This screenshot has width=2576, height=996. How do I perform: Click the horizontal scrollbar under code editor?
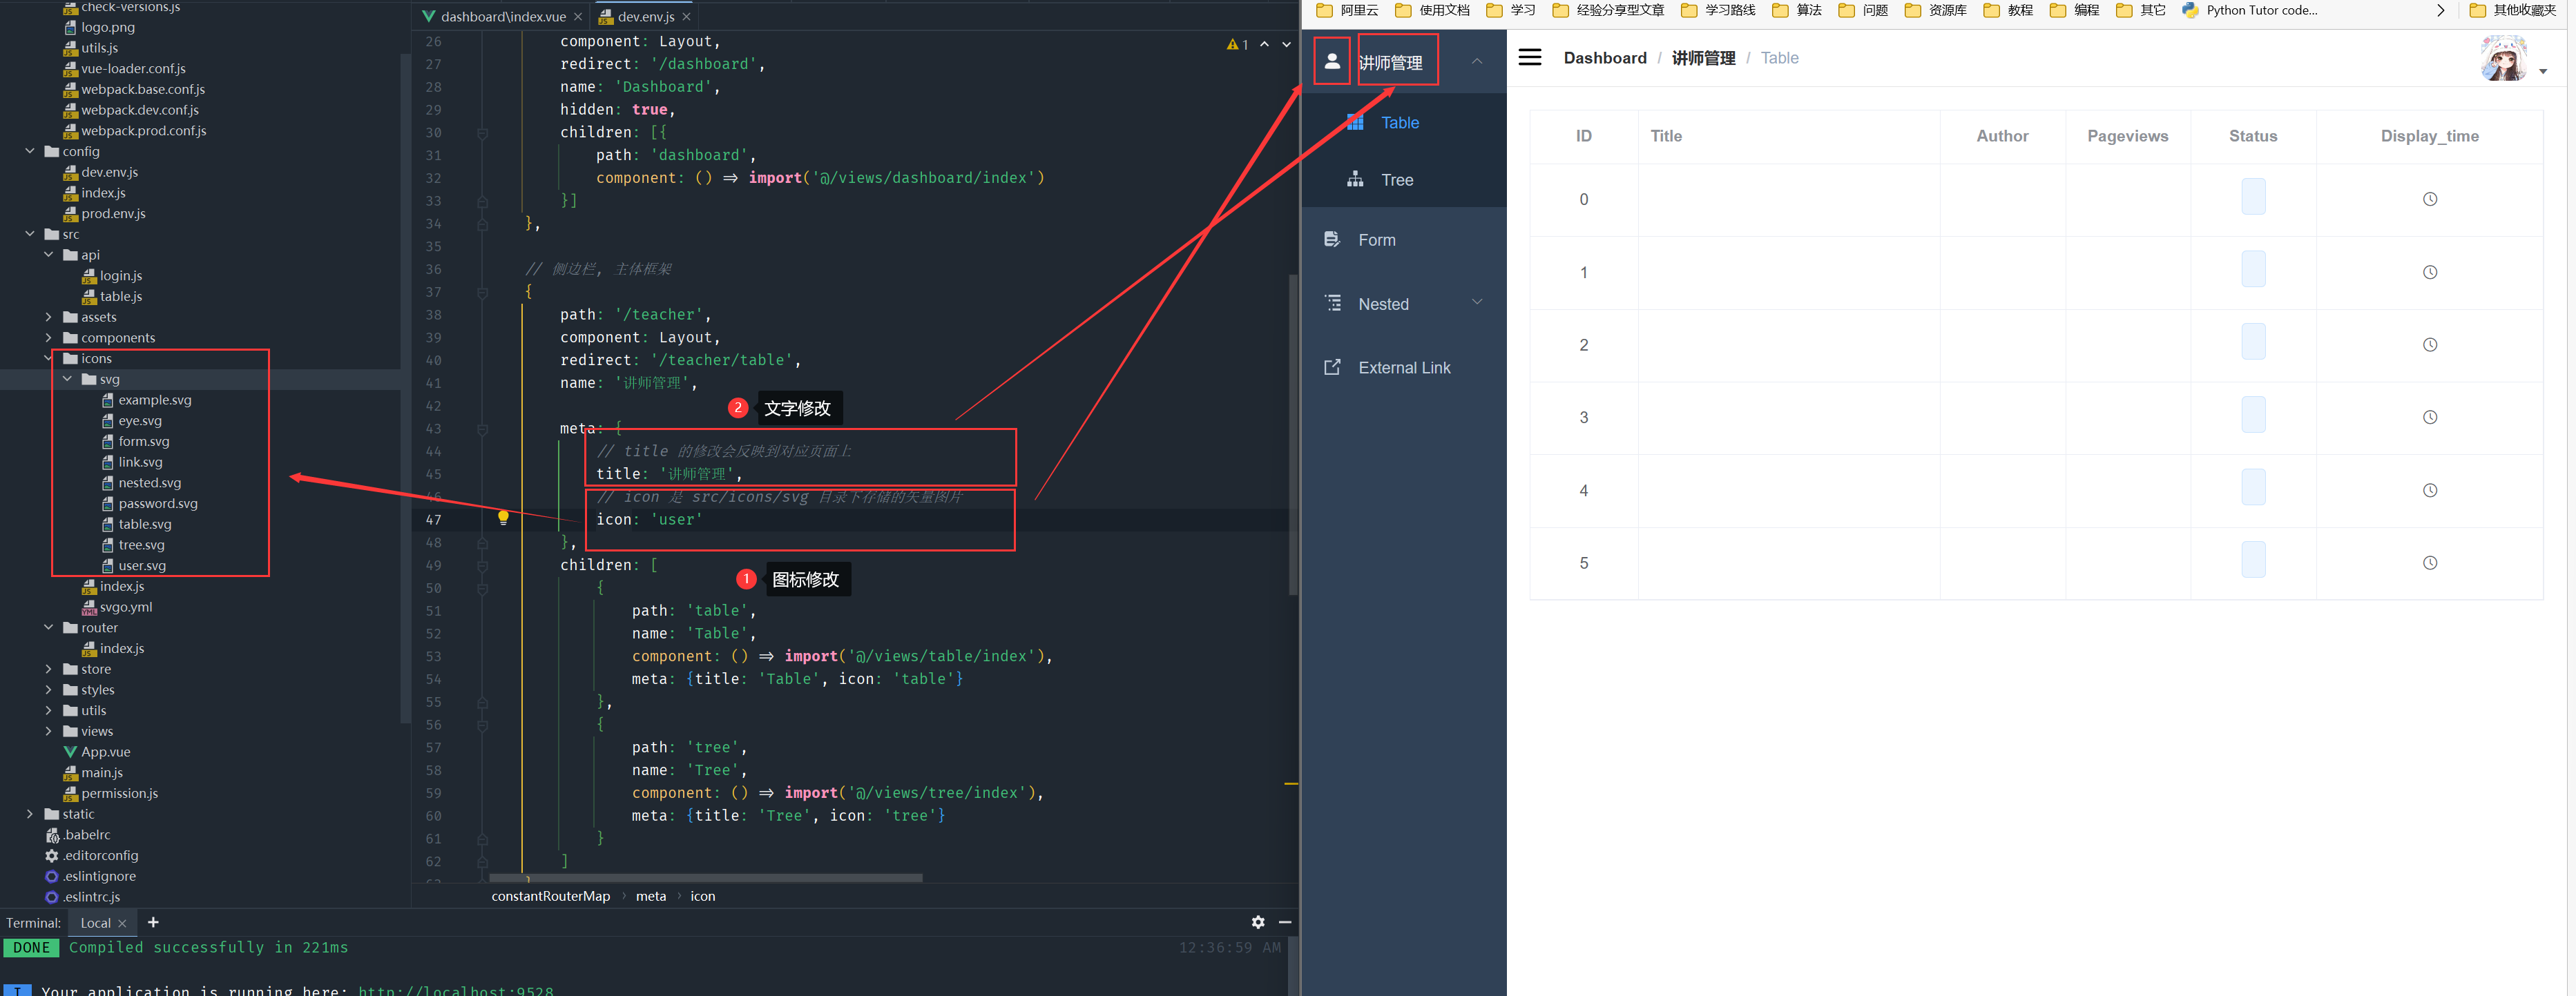[x=705, y=878]
